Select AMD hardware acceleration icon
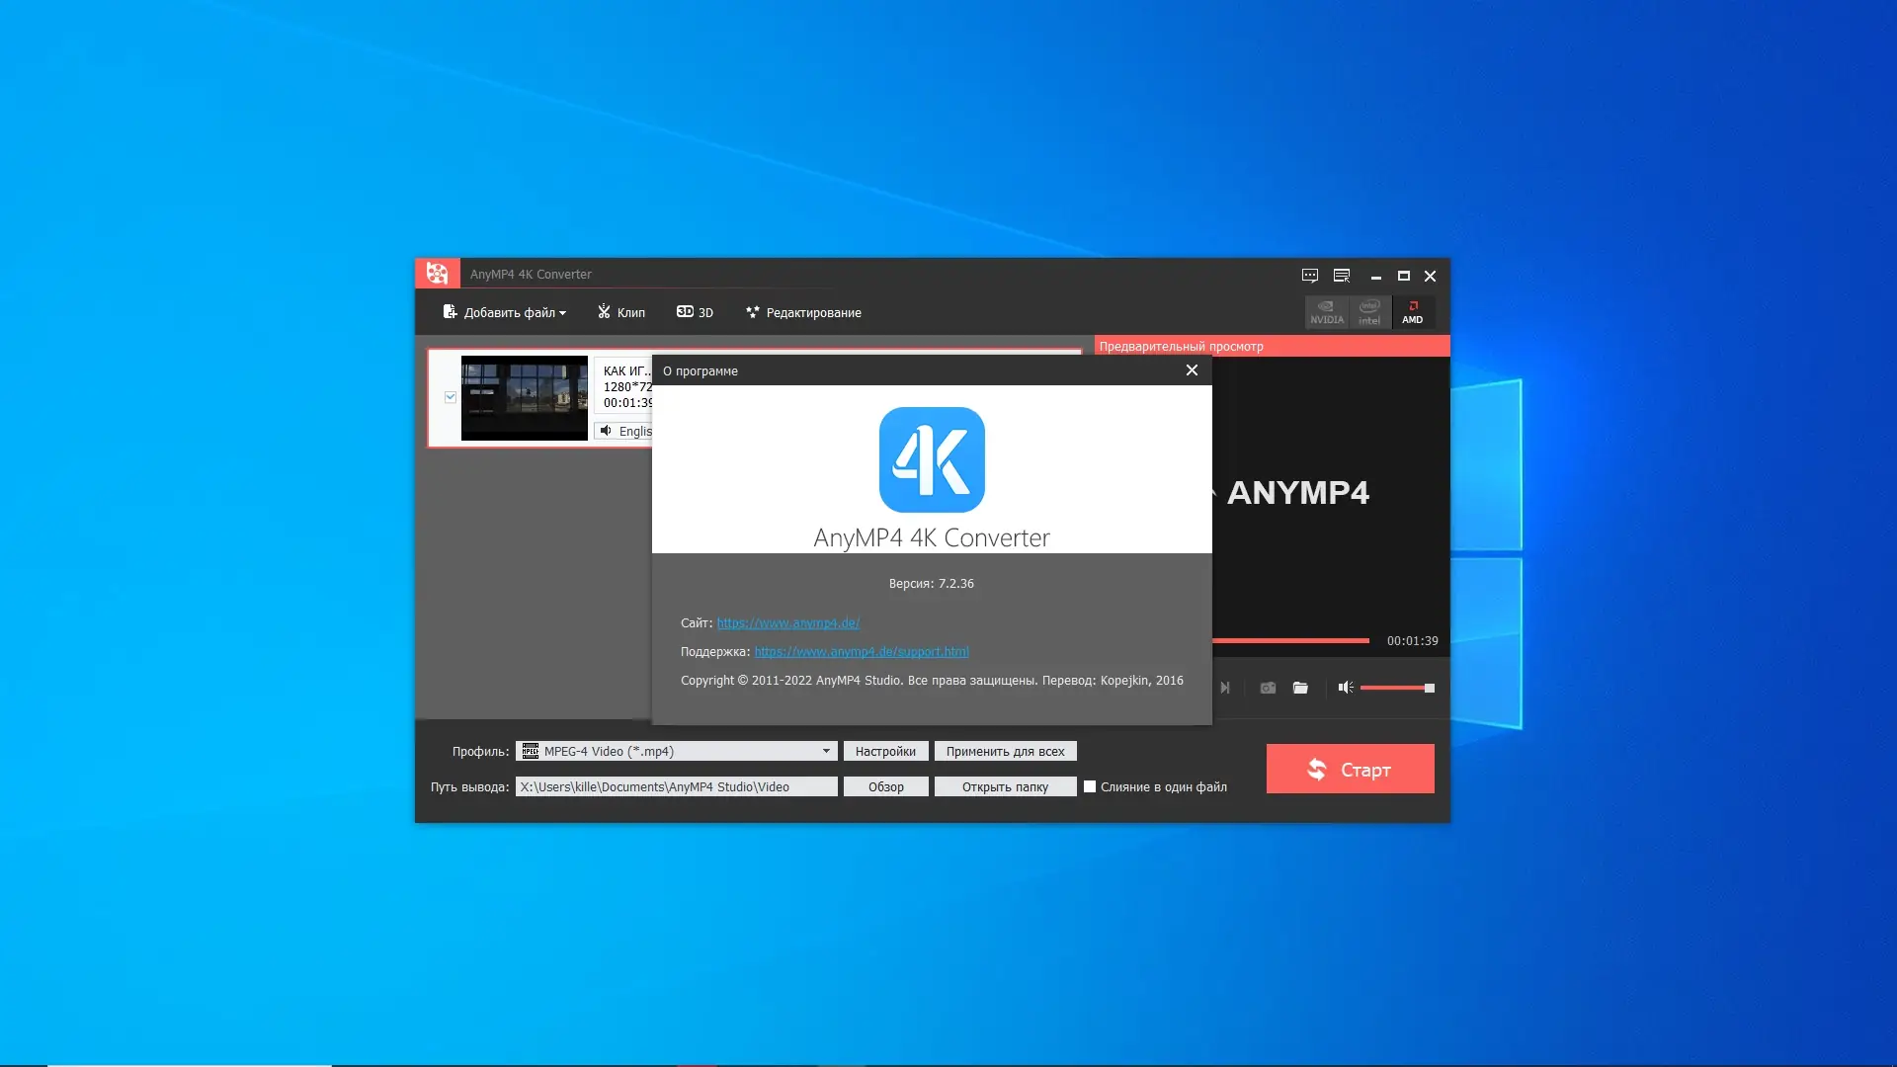This screenshot has width=1897, height=1067. [x=1413, y=312]
